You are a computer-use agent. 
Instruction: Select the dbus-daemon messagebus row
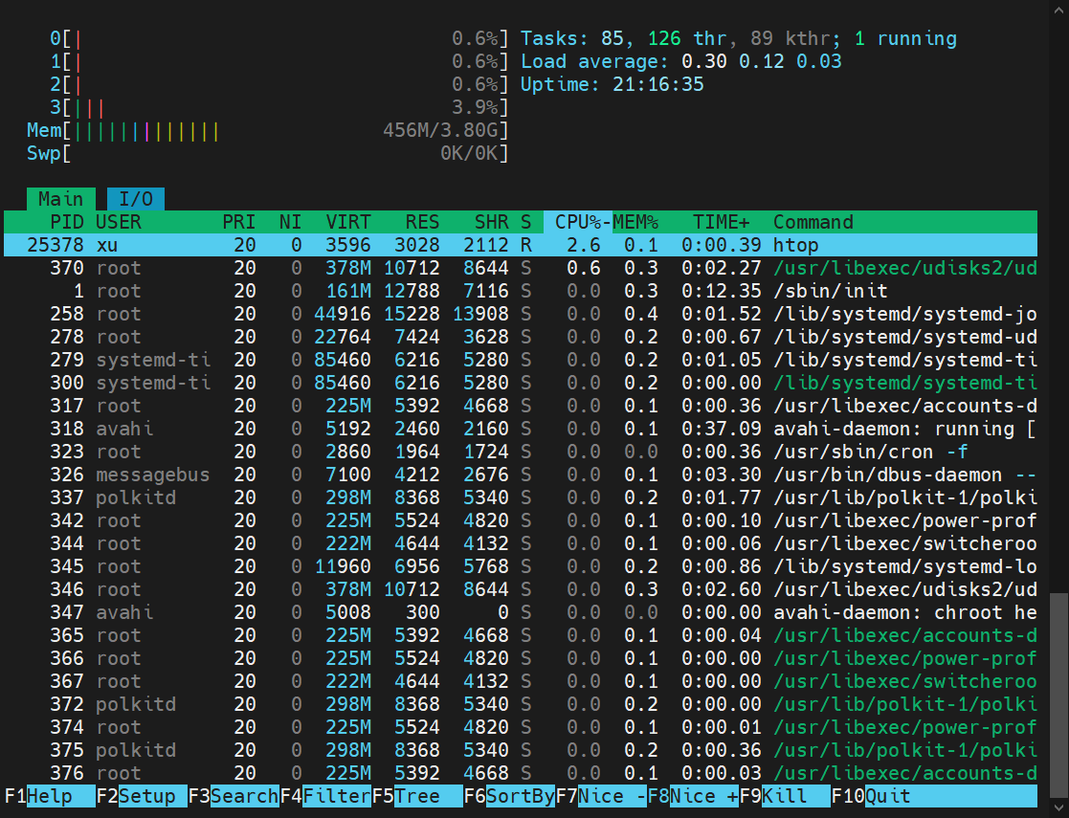click(521, 475)
